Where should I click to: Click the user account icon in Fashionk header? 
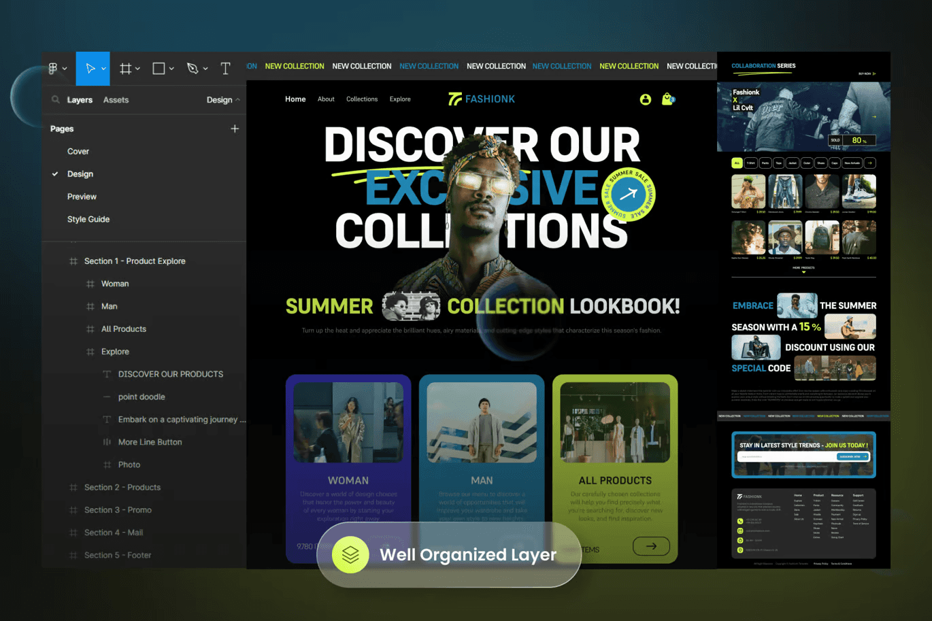click(646, 99)
